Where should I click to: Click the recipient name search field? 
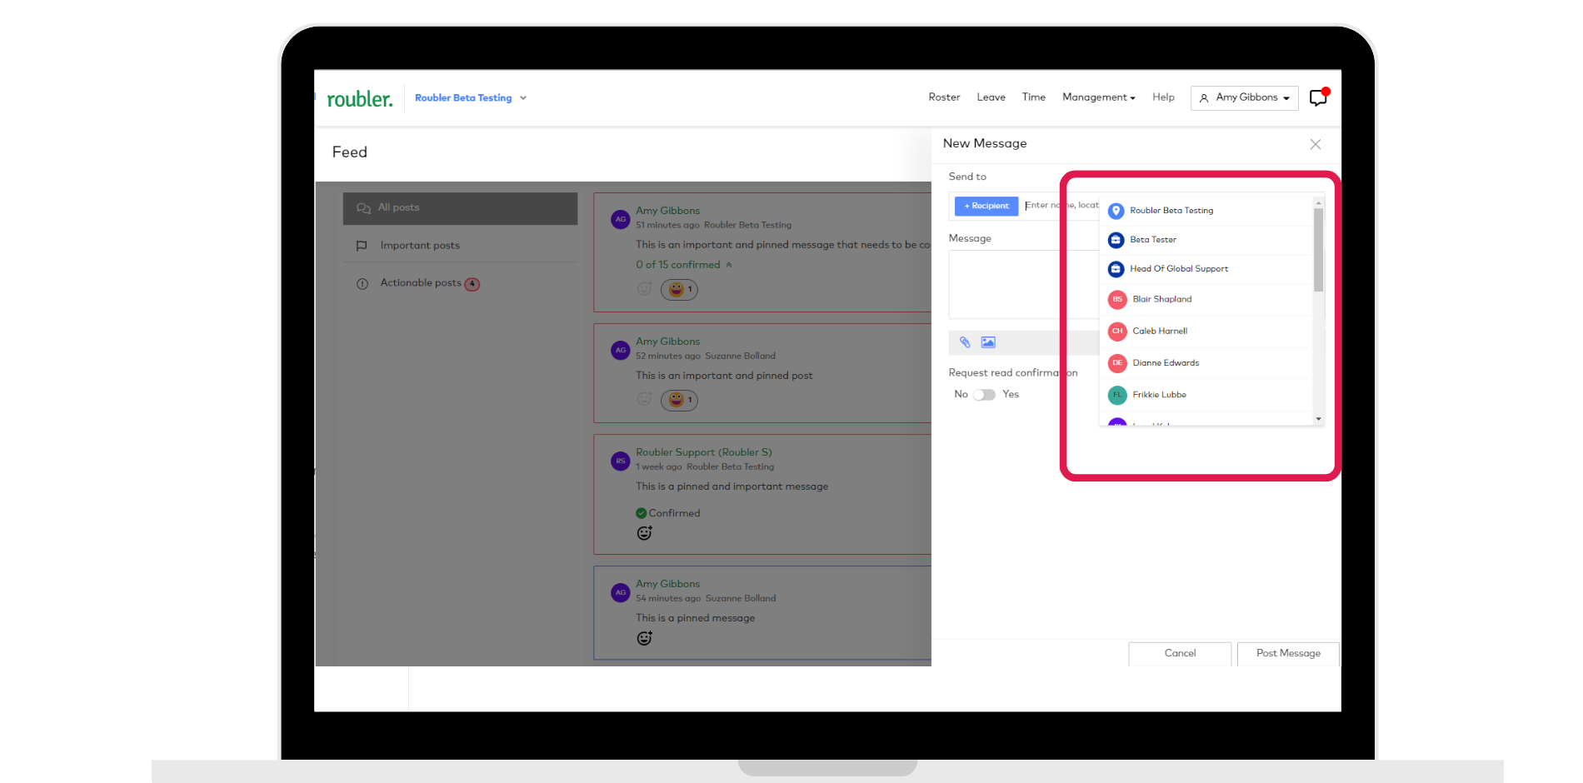click(x=1061, y=205)
